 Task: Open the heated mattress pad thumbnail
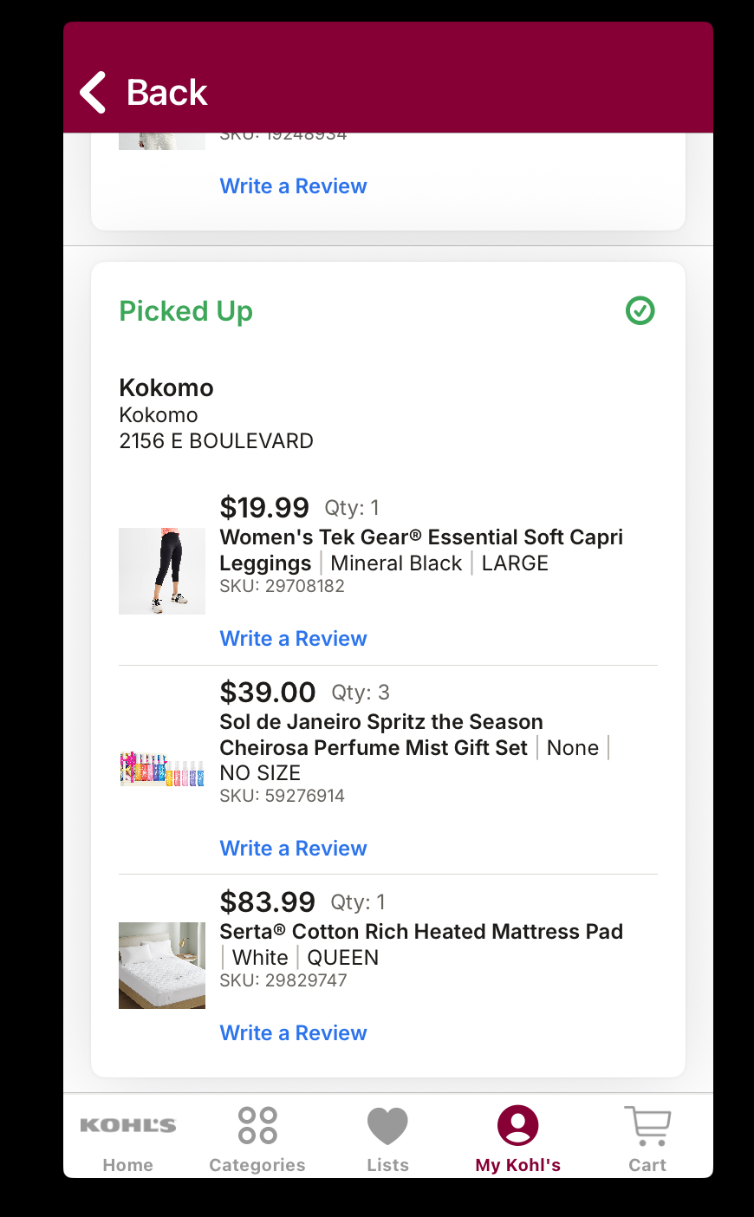point(162,966)
